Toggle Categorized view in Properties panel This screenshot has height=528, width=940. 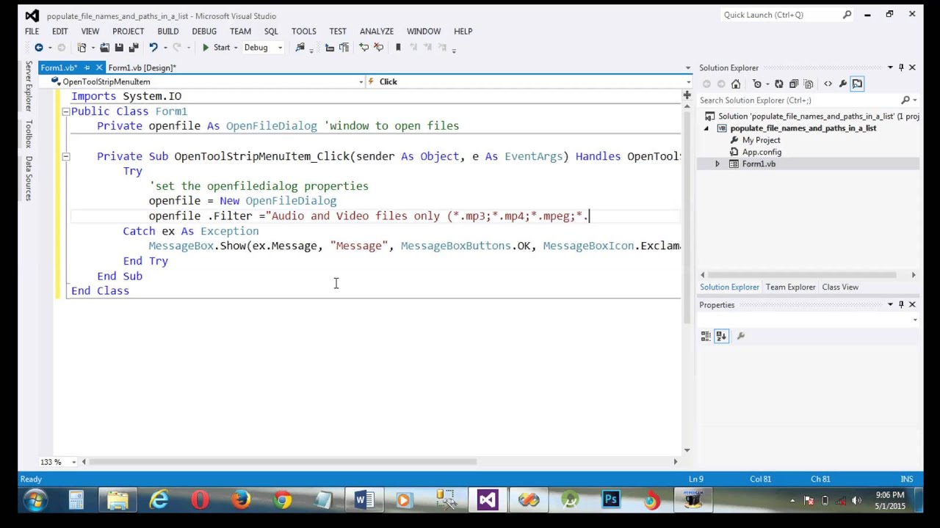click(706, 336)
